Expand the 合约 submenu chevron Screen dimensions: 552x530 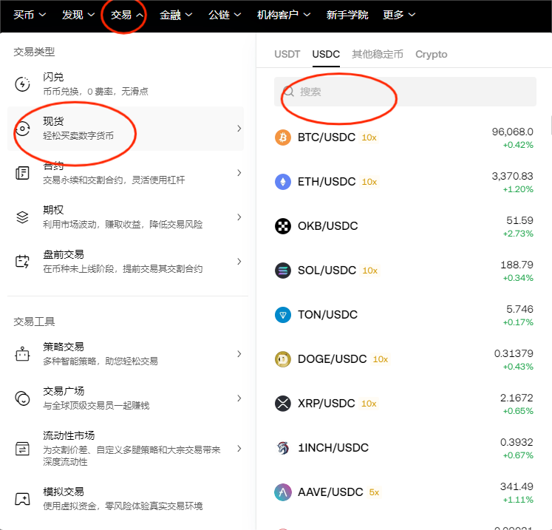click(x=239, y=173)
